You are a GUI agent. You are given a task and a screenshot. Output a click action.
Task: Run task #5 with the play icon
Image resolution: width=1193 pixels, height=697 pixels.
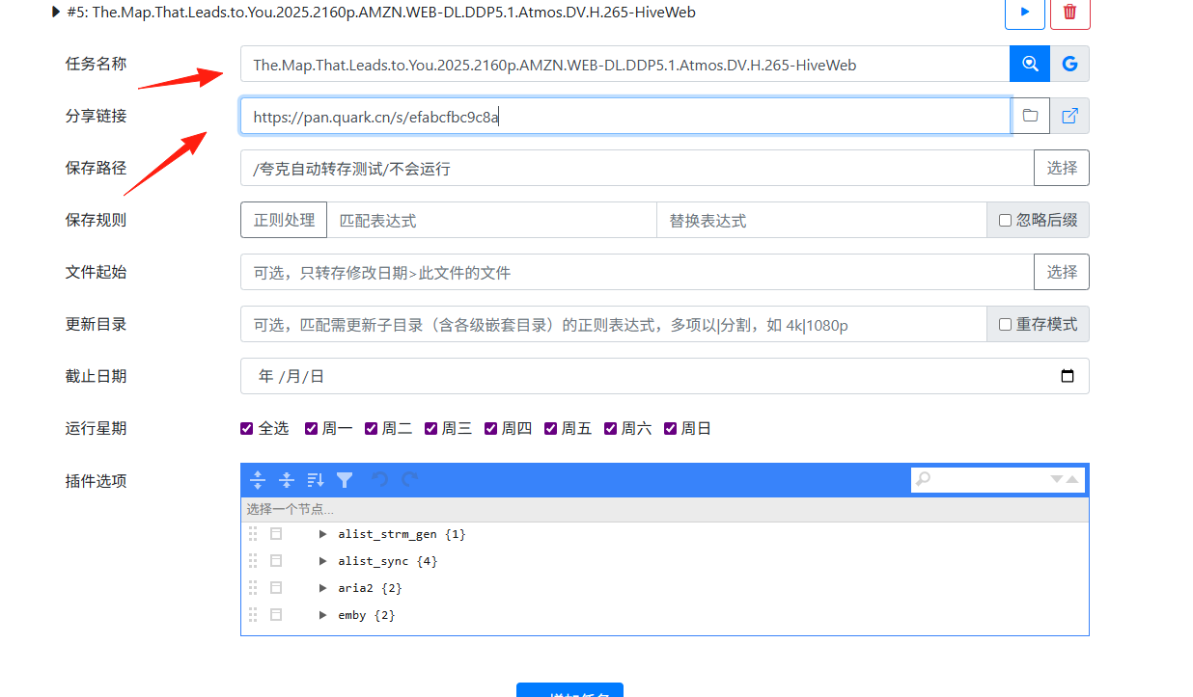coord(1025,13)
